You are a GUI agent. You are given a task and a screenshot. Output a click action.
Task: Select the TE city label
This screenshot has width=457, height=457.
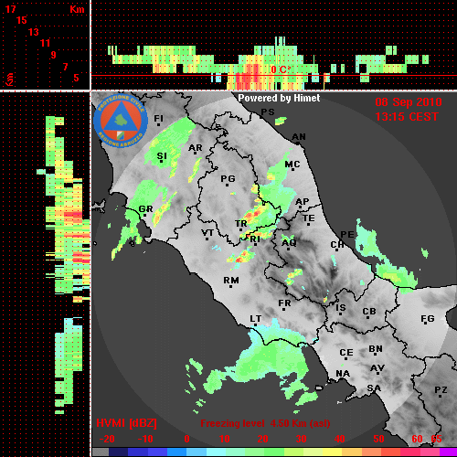[x=309, y=218]
